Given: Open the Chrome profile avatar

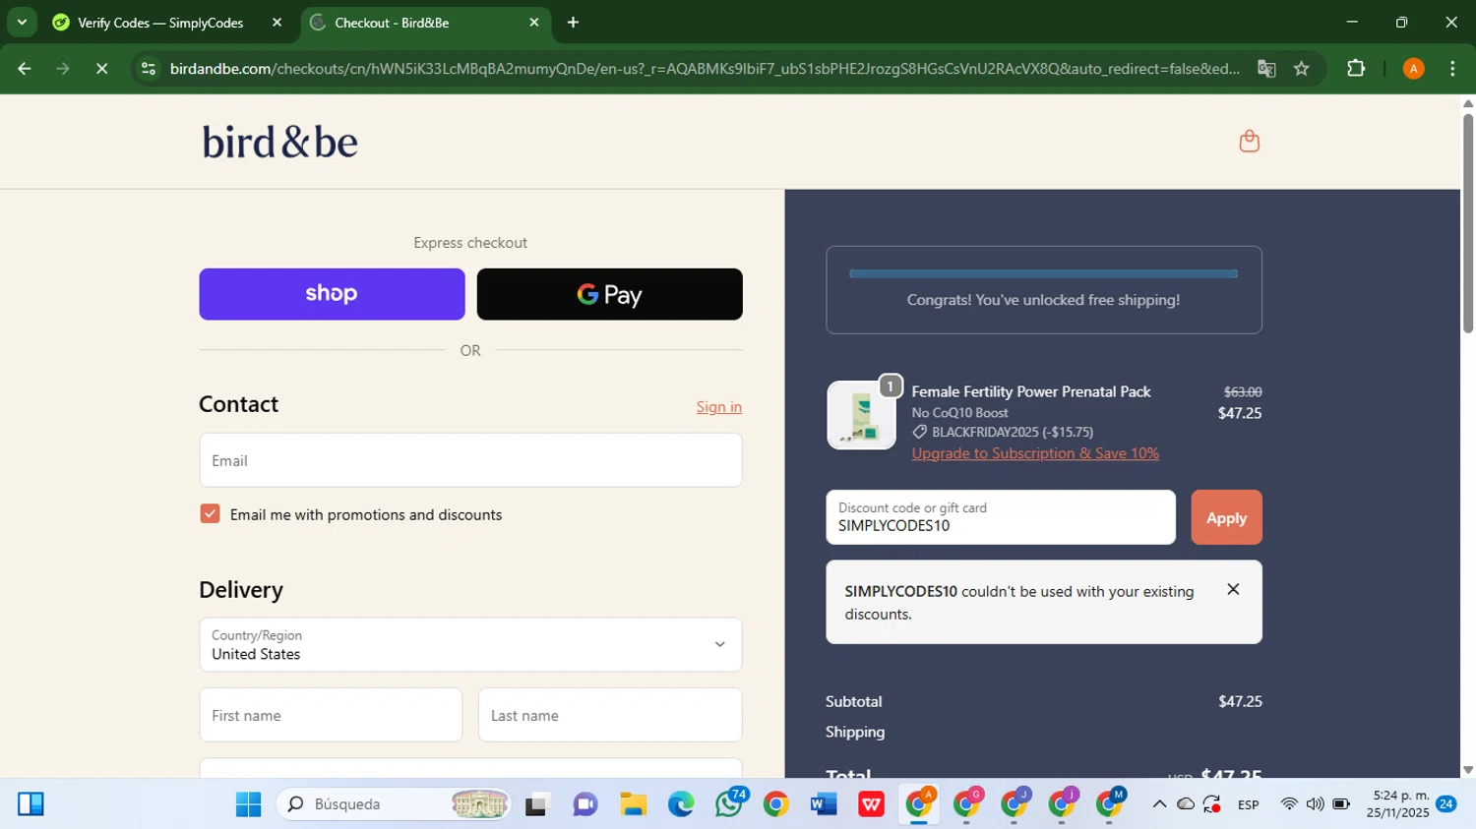Looking at the screenshot, I should 1413,69.
